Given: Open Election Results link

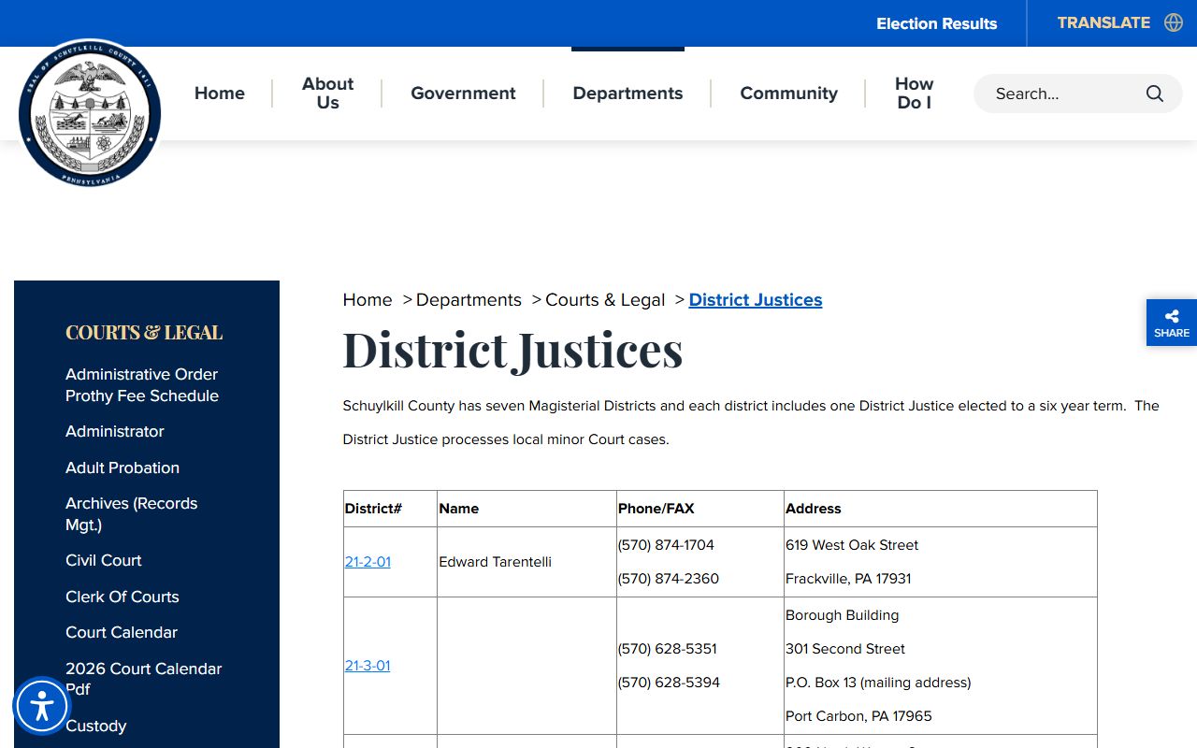Looking at the screenshot, I should click(936, 23).
